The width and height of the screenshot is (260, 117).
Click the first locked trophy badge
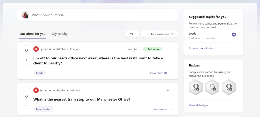(x=196, y=87)
